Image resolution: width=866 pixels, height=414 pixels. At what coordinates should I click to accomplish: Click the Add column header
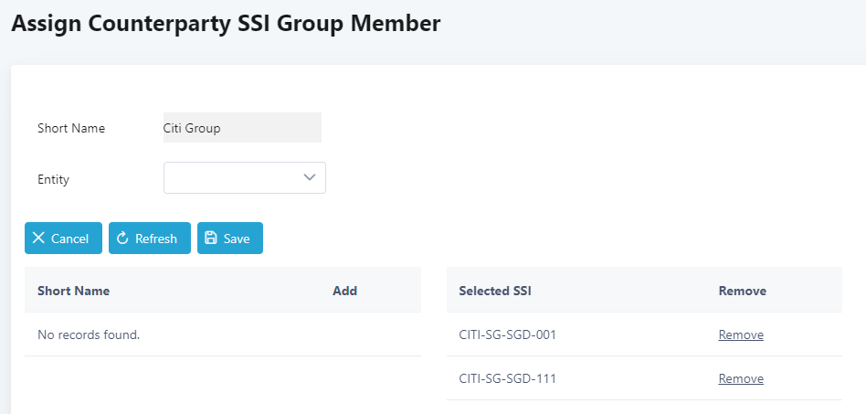point(344,291)
